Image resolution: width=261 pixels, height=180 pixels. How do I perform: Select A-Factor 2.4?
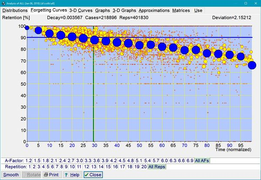pos(63,160)
